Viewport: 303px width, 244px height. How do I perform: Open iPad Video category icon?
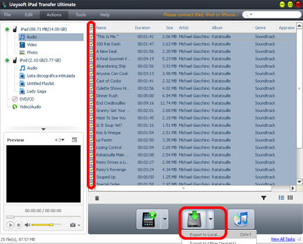point(22,45)
